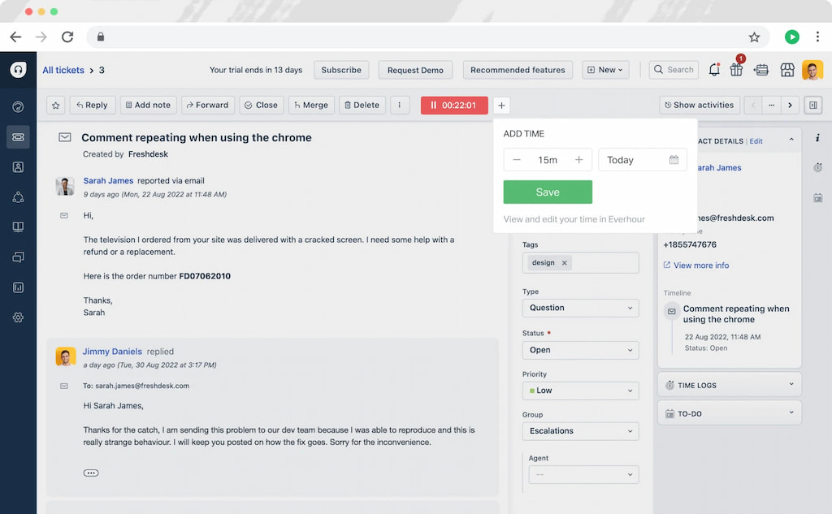Open Admin settings gear in the sidebar
This screenshot has width=832, height=514.
[18, 317]
